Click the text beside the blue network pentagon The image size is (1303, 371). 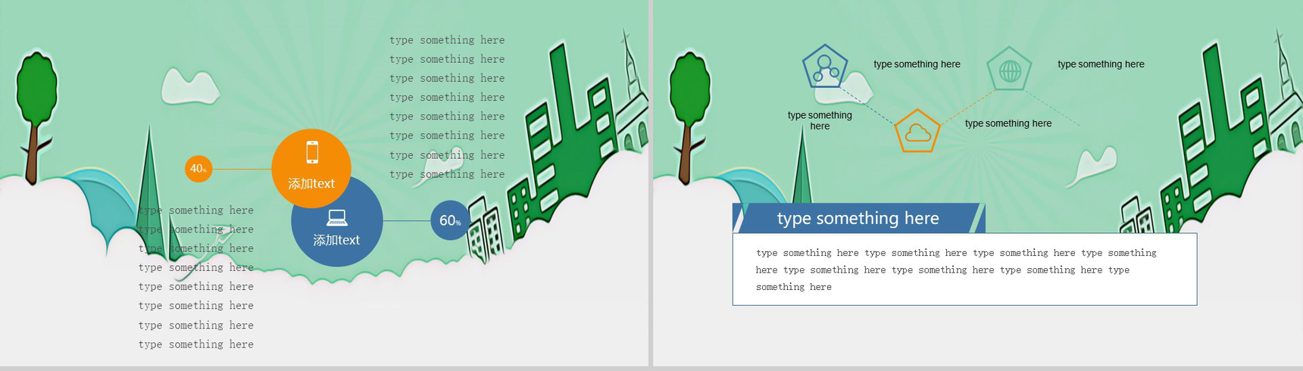pos(917,64)
